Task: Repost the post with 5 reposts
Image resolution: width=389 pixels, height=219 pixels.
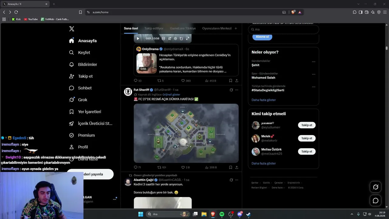Action: (x=160, y=81)
